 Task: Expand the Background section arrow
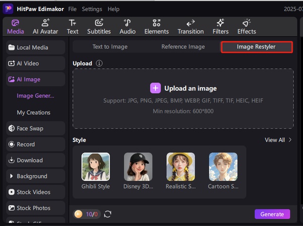pos(12,176)
